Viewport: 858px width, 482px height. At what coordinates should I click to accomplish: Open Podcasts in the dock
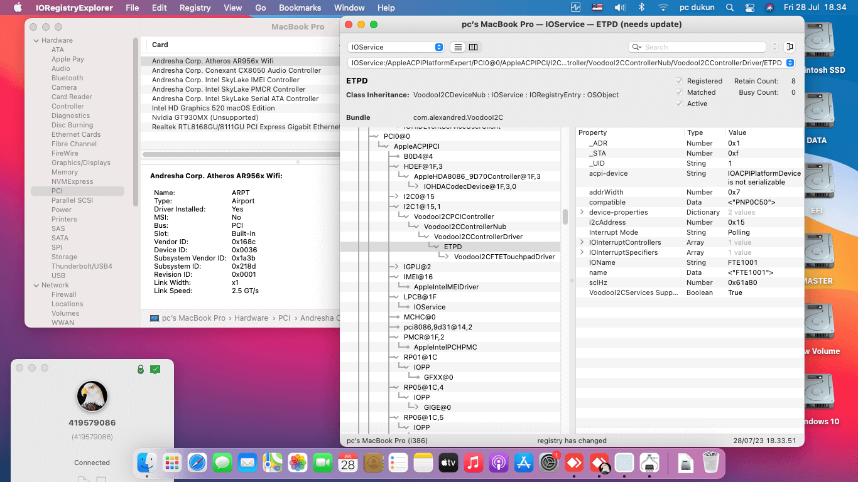499,463
